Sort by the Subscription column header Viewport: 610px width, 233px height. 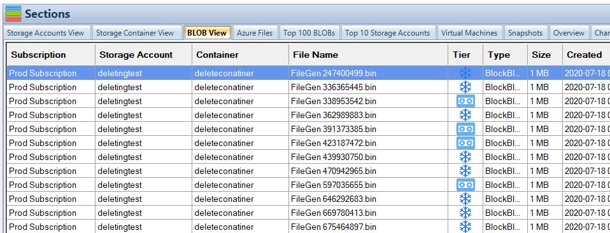click(x=51, y=55)
